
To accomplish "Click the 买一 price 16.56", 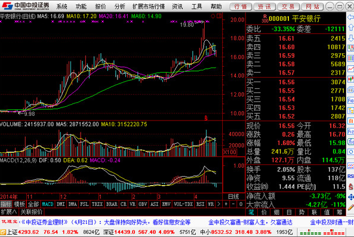I will [x=287, y=82].
